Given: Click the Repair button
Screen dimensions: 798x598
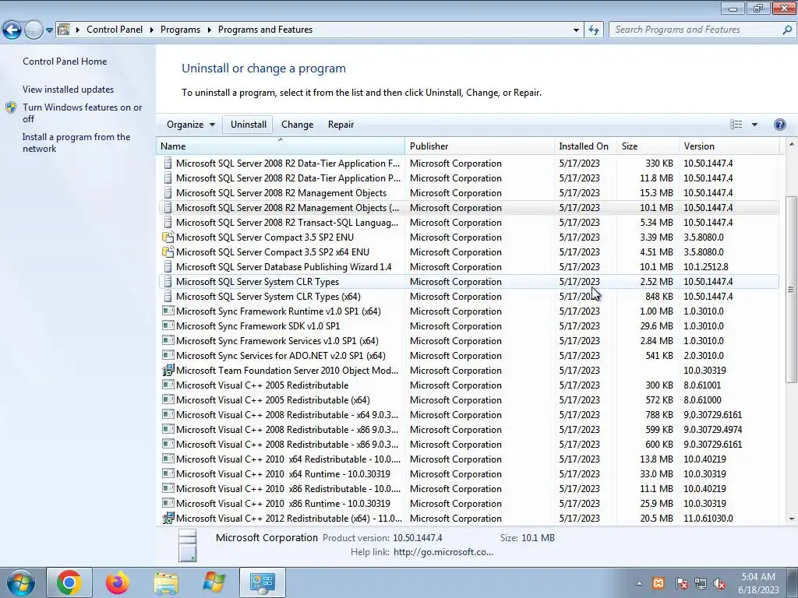Looking at the screenshot, I should (341, 125).
